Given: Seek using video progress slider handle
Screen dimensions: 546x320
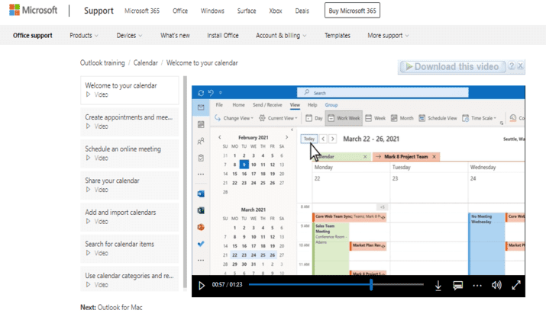Looking at the screenshot, I should pyautogui.click(x=371, y=284).
